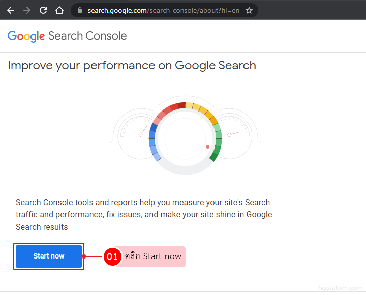Image resolution: width=366 pixels, height=295 pixels.
Task: Click the browser forward arrow
Action: (27, 10)
